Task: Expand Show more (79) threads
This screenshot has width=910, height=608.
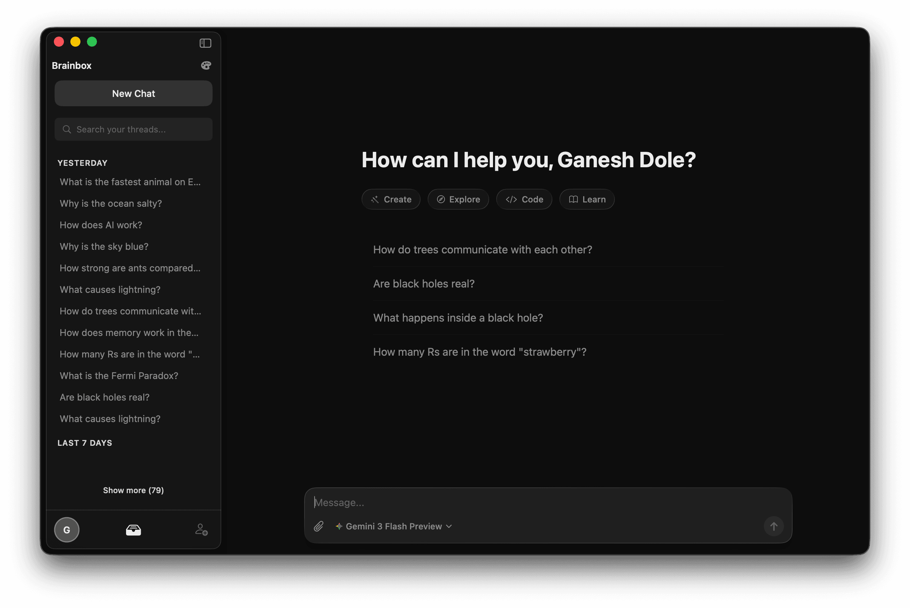Action: tap(134, 490)
